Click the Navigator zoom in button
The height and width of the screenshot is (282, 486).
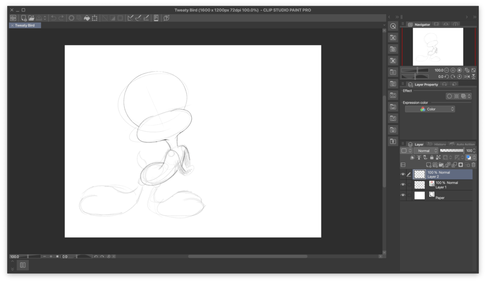pyautogui.click(x=453, y=70)
